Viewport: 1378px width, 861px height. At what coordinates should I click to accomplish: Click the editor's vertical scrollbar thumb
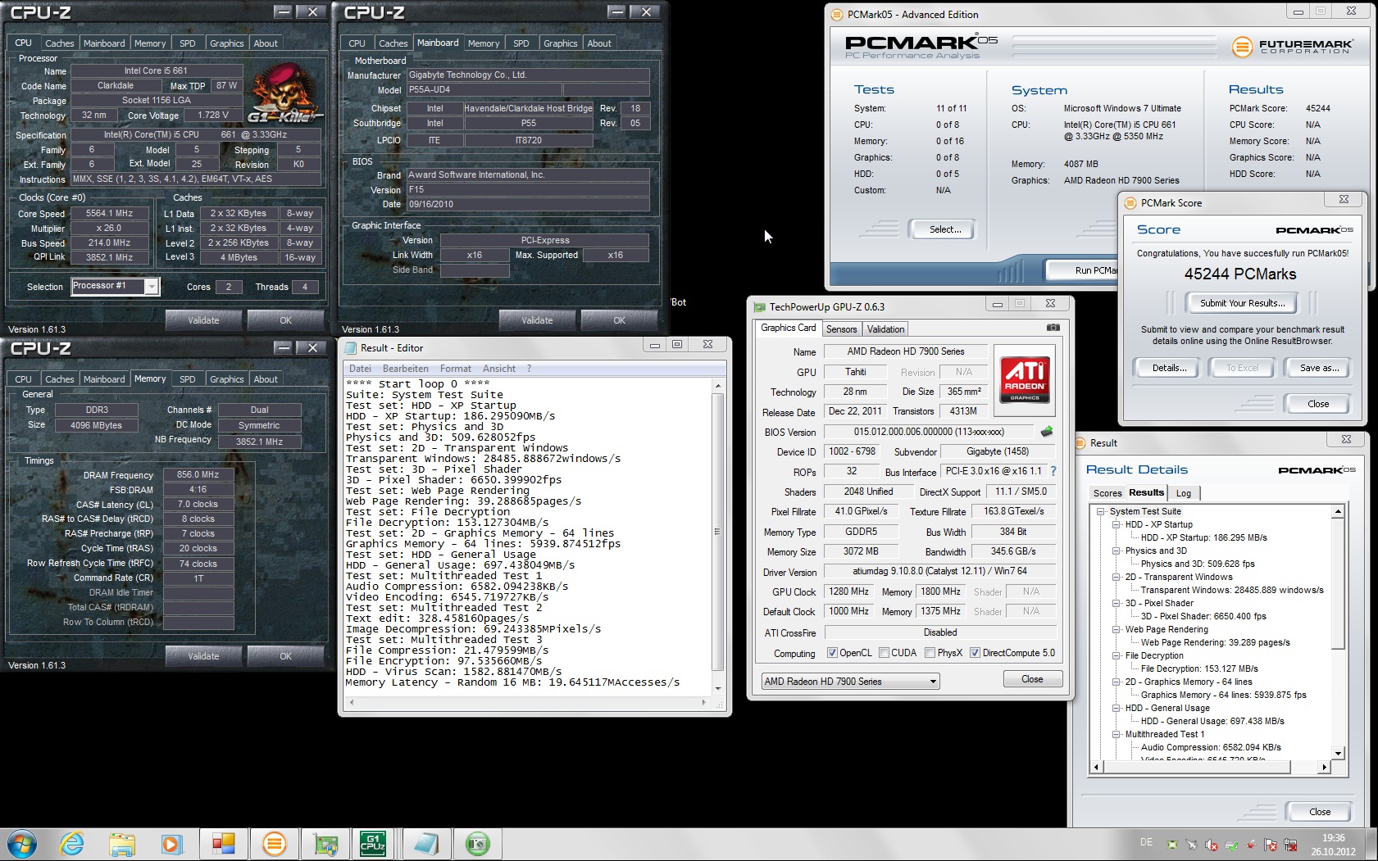718,532
